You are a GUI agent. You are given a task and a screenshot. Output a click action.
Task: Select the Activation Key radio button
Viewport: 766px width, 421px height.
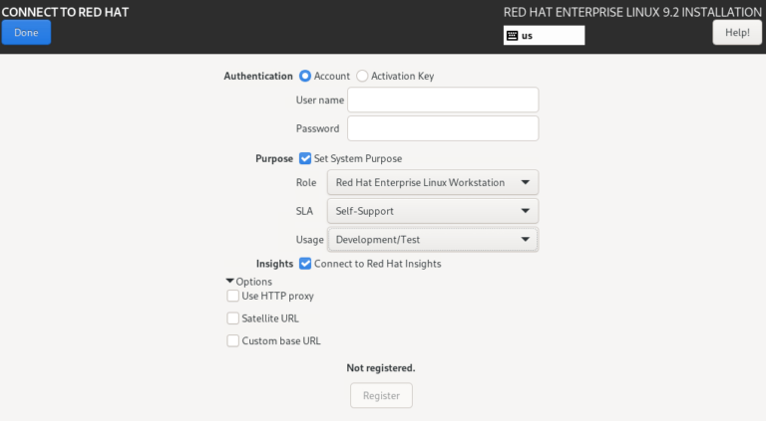pos(362,76)
